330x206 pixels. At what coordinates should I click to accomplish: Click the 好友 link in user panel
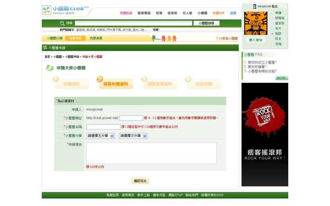pyautogui.click(x=278, y=38)
